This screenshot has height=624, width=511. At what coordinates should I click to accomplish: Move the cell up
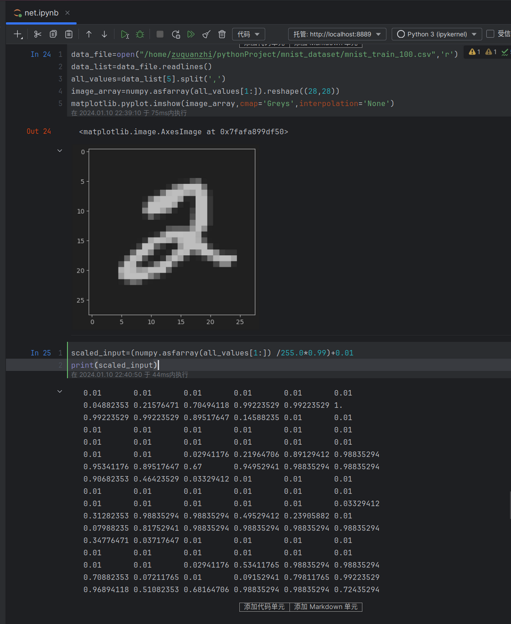(x=89, y=34)
